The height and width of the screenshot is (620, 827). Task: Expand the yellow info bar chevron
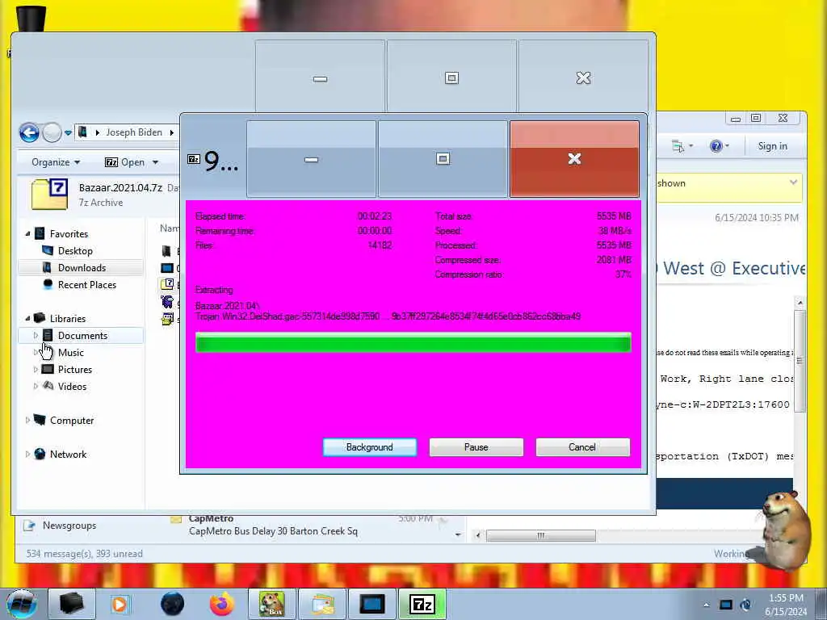coord(793,182)
